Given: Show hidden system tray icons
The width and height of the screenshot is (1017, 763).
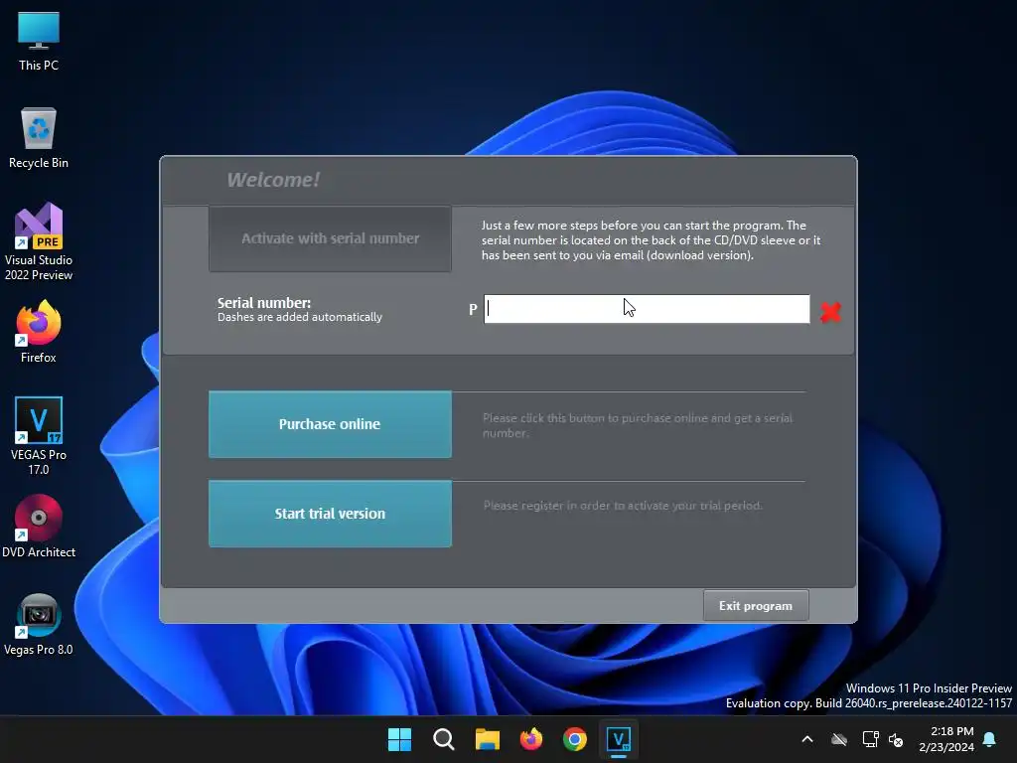Looking at the screenshot, I should pos(807,739).
